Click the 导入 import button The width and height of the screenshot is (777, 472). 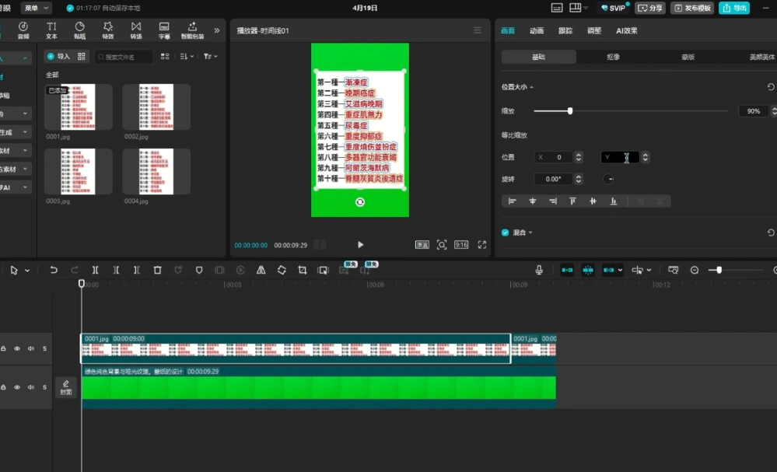pyautogui.click(x=58, y=57)
